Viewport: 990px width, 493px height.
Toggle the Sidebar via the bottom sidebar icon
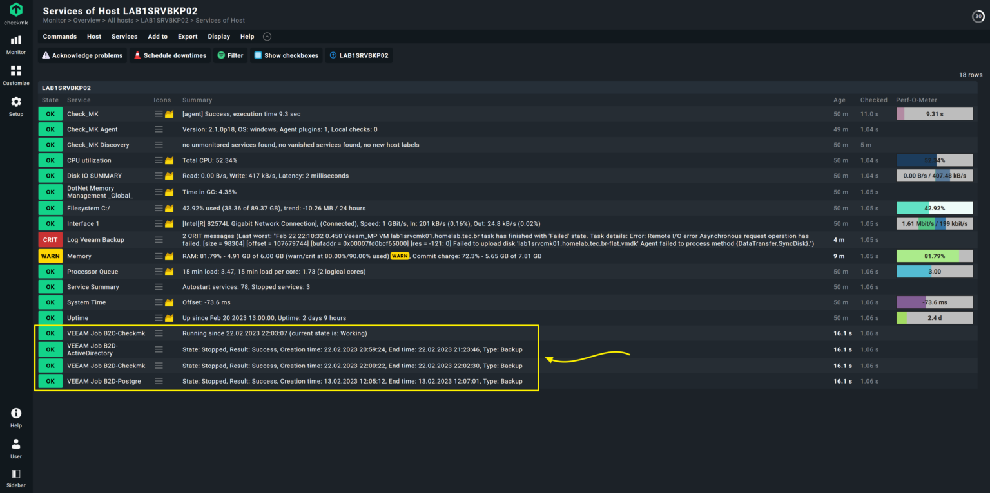(x=15, y=475)
